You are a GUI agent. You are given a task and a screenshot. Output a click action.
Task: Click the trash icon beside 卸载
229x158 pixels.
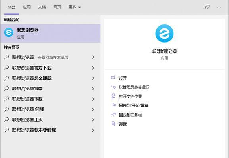point(113,124)
